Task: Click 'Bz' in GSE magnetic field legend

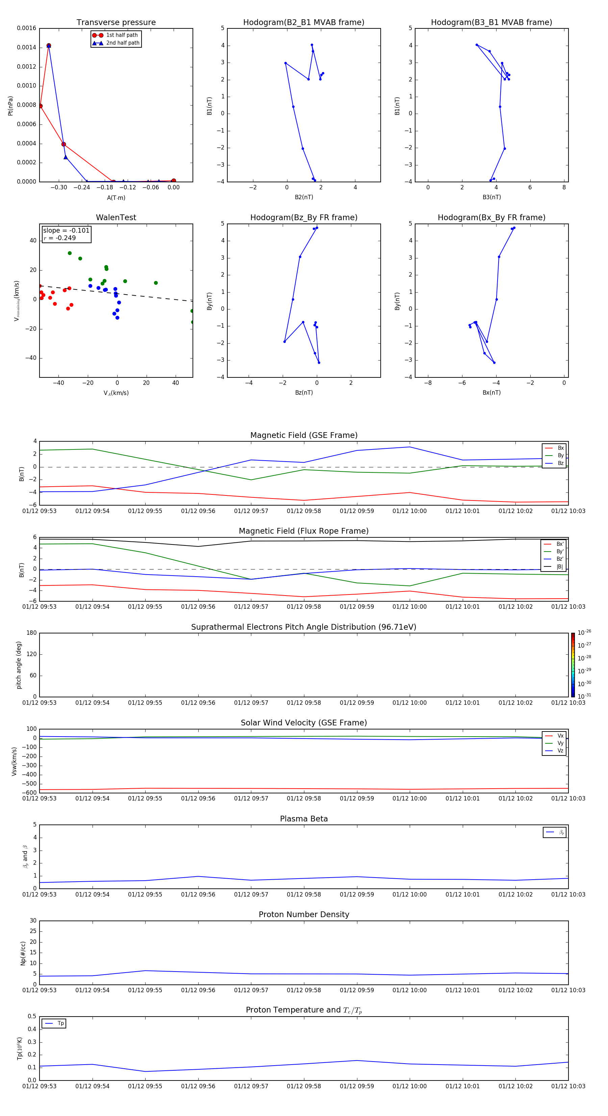Action: tap(555, 463)
